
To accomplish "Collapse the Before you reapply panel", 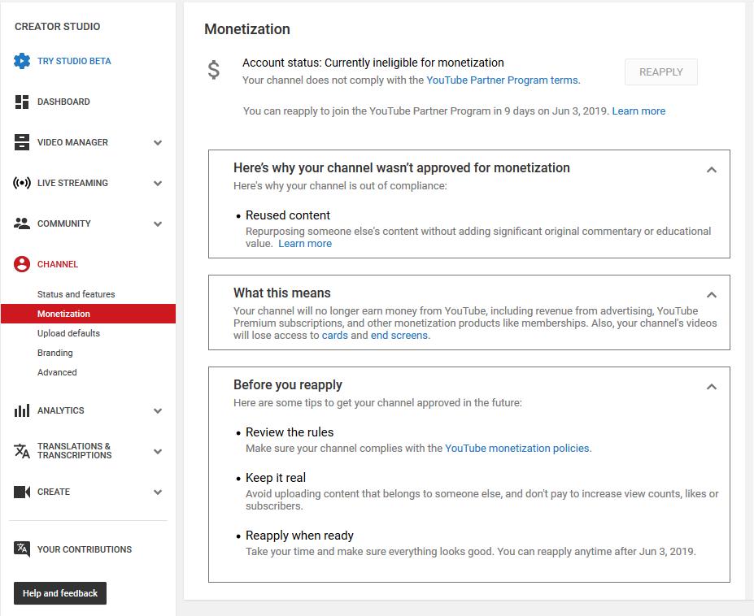I will coord(711,386).
